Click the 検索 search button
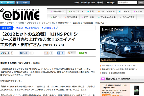Screen dimensions: 144x96 [x=141, y=3]
